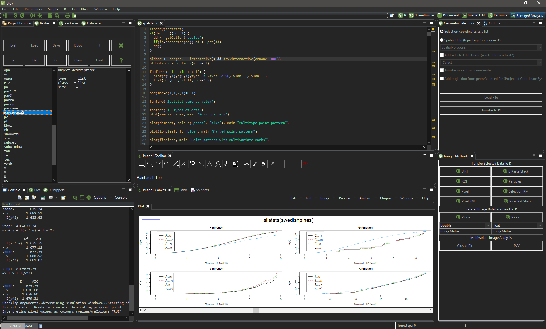Expand the Double data type dropdown
The image size is (546, 329).
(465, 225)
